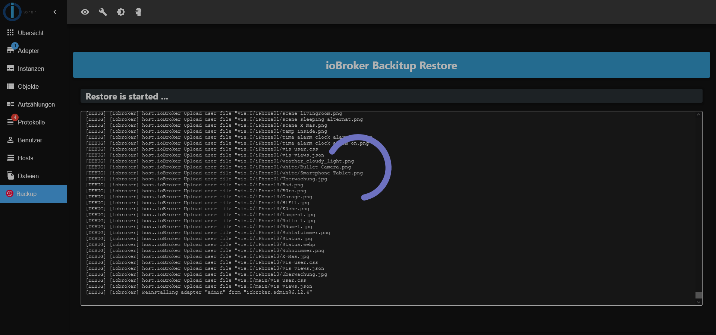Screen dimensions: 716x335
Task: Click log line iPhone13/X-Mas.jpg
Action: pos(198,256)
